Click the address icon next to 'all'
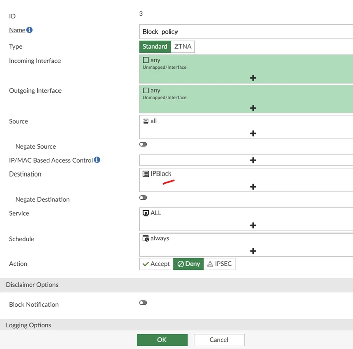This screenshot has height=349, width=353. (146, 121)
